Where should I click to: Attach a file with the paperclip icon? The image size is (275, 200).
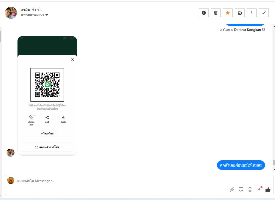[232, 190]
